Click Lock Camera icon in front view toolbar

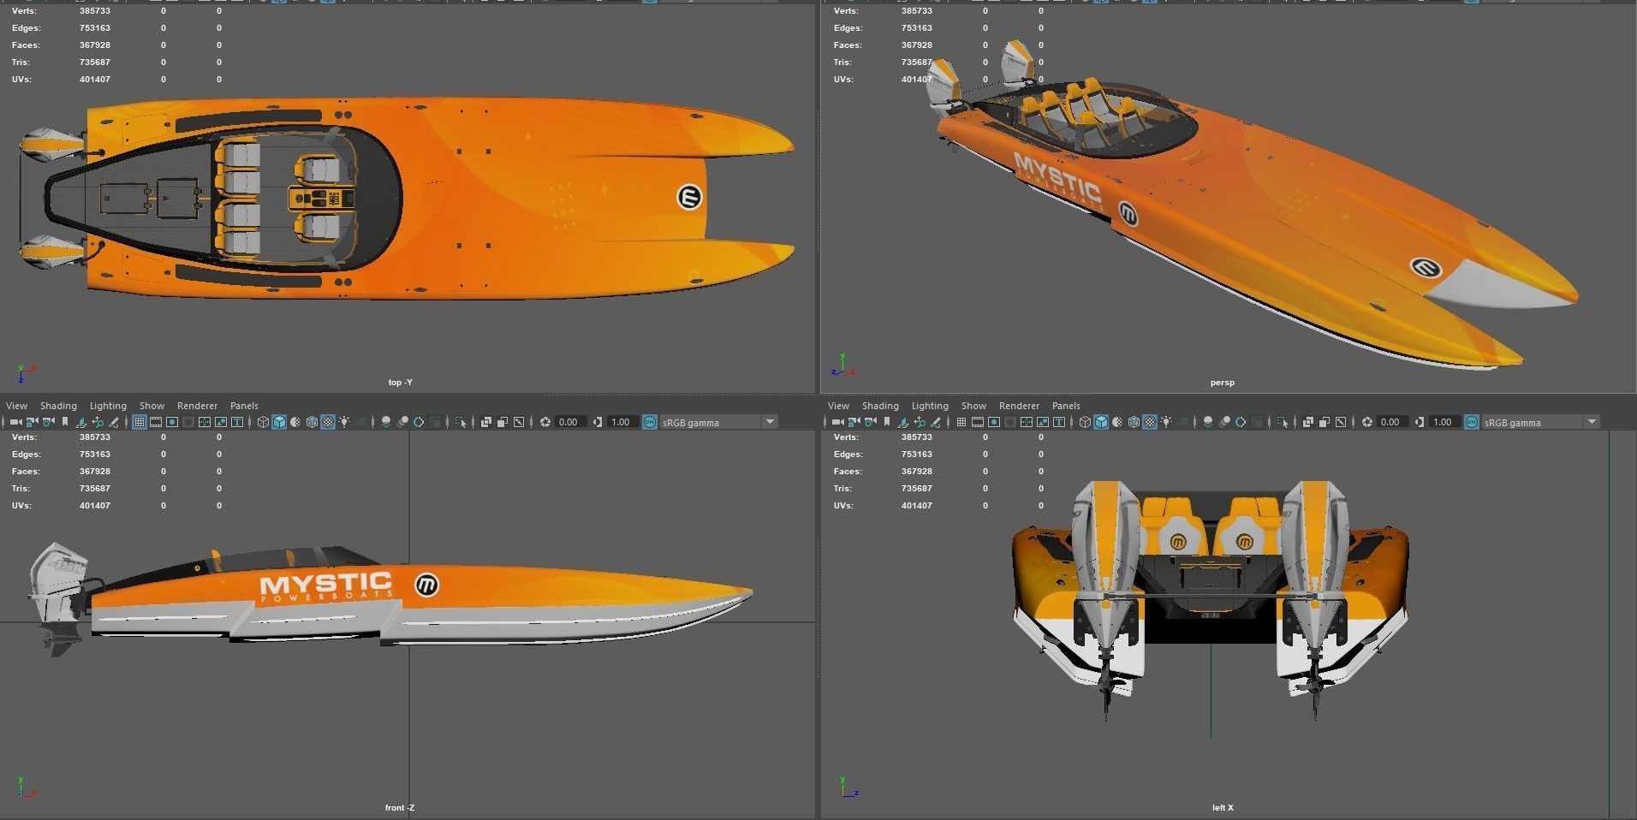pos(32,422)
